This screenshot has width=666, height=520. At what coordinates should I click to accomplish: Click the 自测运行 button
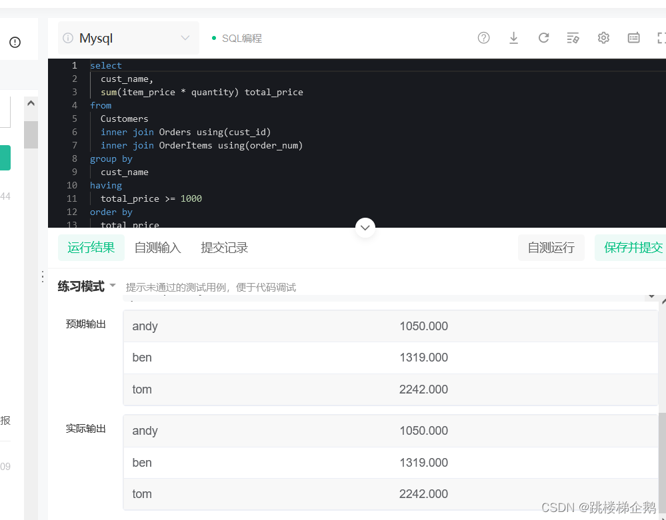551,248
